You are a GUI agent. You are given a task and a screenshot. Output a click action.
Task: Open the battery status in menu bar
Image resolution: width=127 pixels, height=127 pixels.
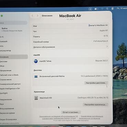pos(96,9)
